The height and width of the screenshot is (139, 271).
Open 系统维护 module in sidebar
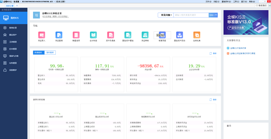(x=14, y=70)
